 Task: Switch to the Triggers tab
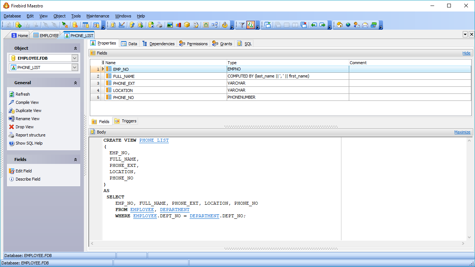(125, 121)
